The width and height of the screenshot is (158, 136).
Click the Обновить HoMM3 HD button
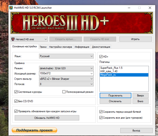(x=47, y=118)
